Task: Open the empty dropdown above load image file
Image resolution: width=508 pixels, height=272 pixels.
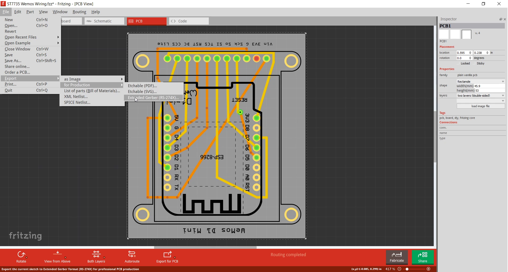Action: 481,101
